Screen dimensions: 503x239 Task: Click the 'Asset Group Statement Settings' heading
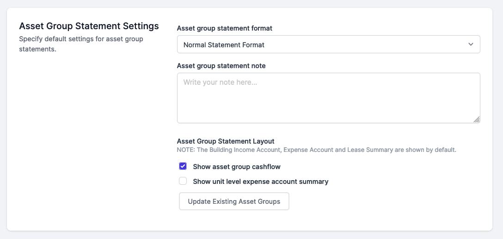tap(89, 26)
